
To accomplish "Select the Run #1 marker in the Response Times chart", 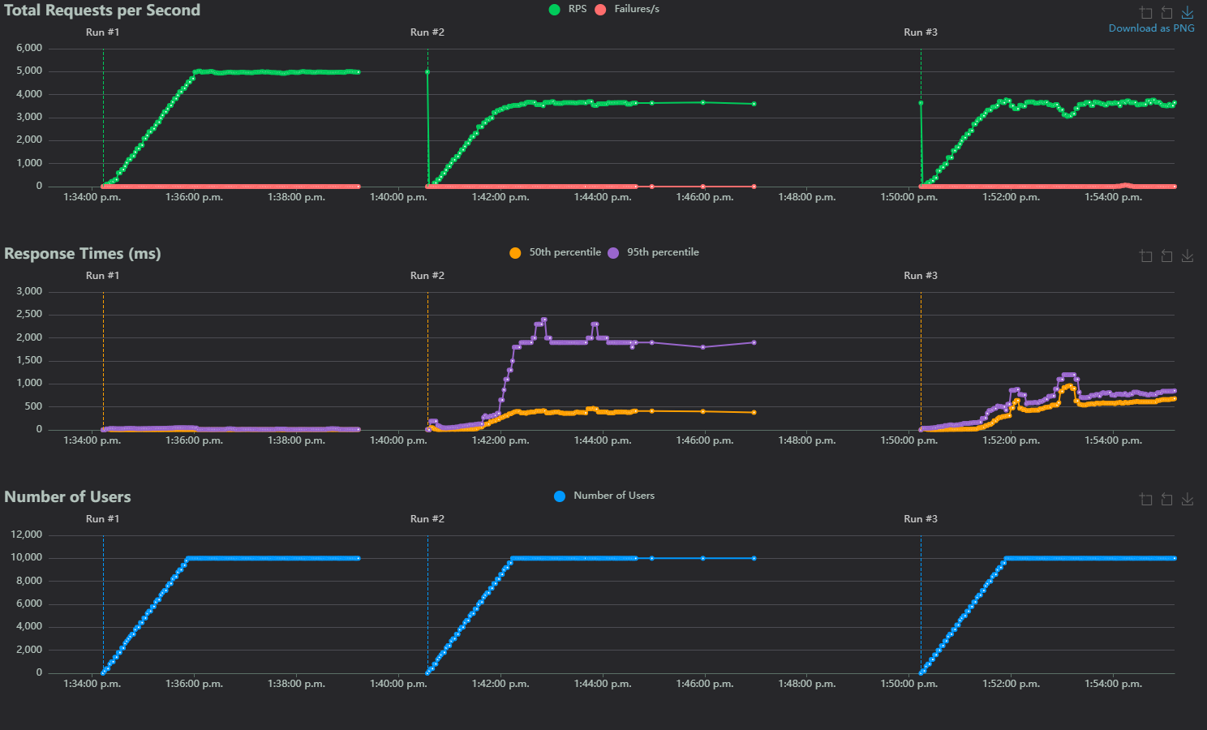I will tap(103, 276).
